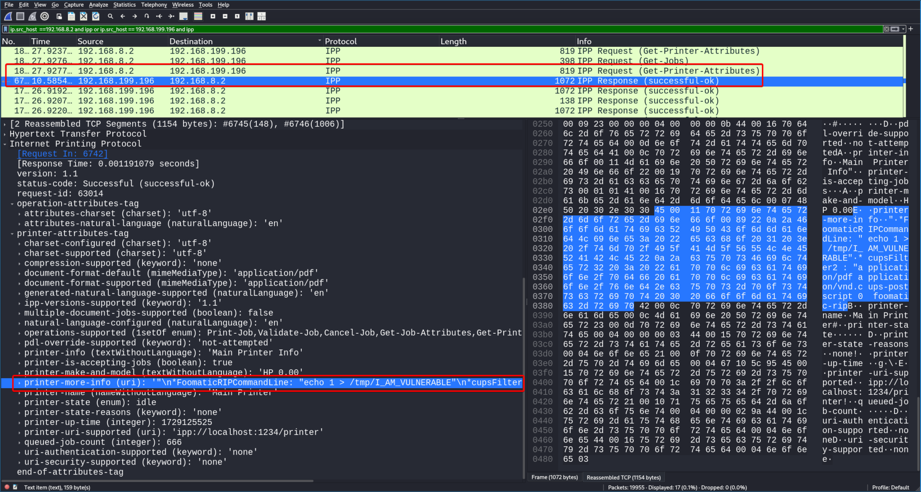Zoom in on the packet list text
Viewport: 921px width, 492px height.
[213, 16]
